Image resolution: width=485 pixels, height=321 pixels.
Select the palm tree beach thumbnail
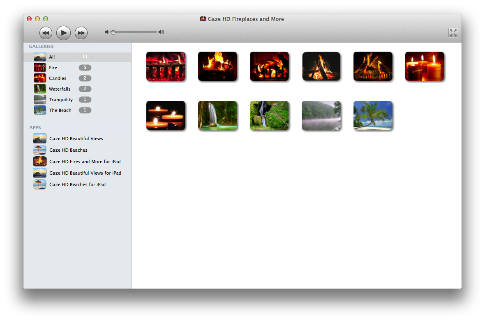click(373, 116)
